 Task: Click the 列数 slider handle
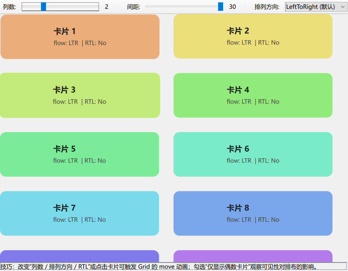43,6
